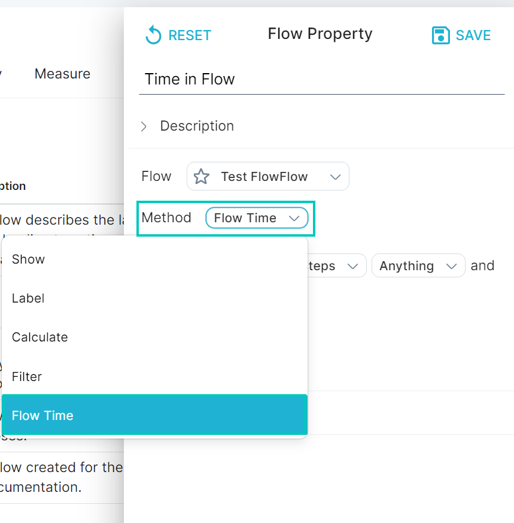Click the chevron inside the Flow dropdown
Image resolution: width=514 pixels, height=523 pixels.
pos(335,176)
